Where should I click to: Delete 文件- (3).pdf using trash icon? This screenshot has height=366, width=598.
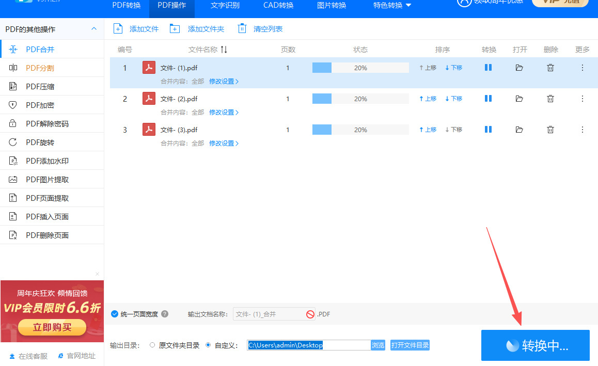pyautogui.click(x=551, y=130)
